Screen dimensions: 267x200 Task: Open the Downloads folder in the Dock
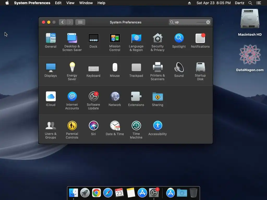182,193
